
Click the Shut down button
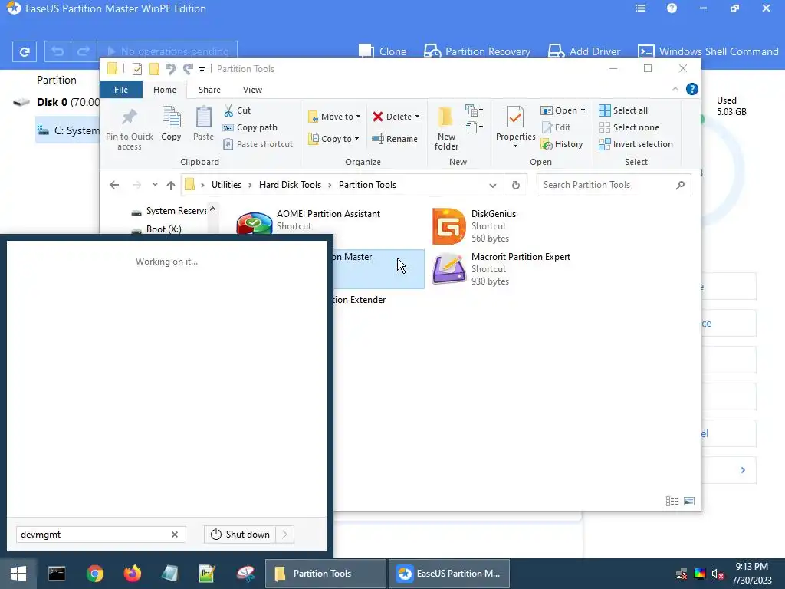click(240, 535)
